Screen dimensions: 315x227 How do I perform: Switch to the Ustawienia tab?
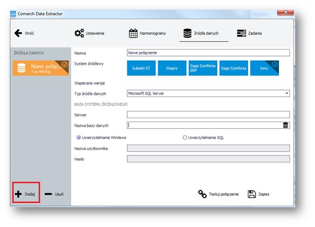click(x=90, y=33)
